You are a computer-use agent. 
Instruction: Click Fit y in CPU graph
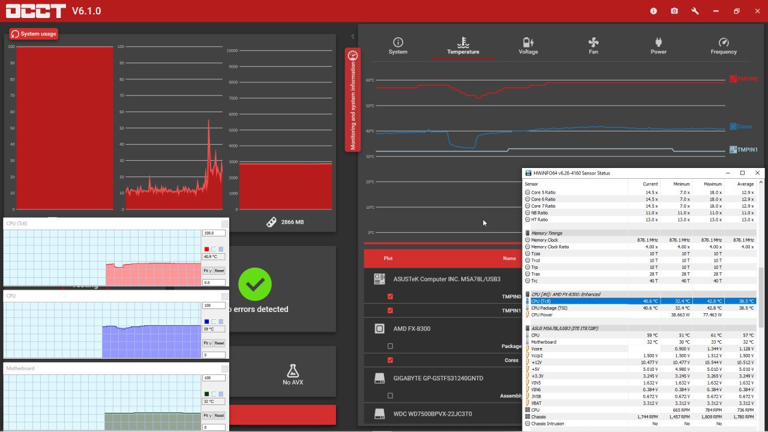coord(208,343)
